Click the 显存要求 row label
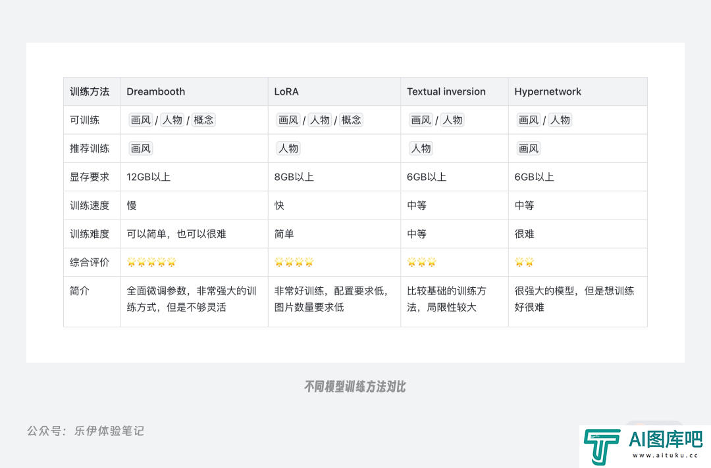Image resolution: width=711 pixels, height=468 pixels. pos(90,177)
